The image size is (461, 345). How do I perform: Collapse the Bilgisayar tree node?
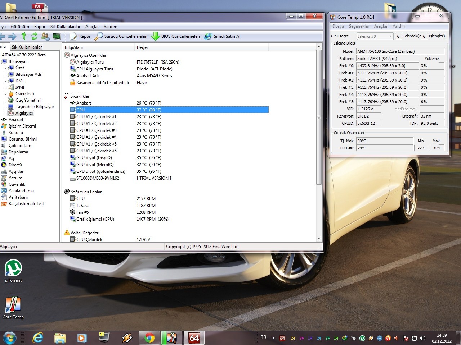click(1, 61)
